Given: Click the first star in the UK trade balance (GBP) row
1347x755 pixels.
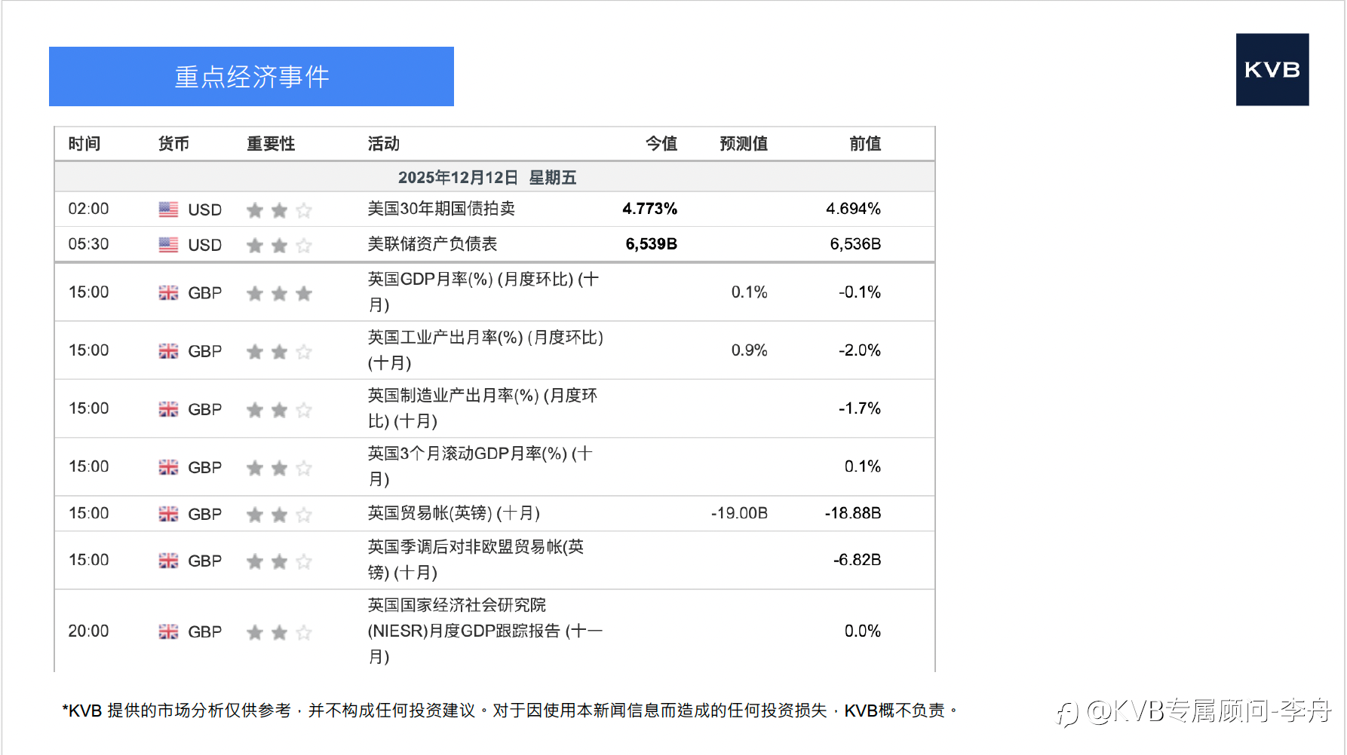Looking at the screenshot, I should [255, 515].
